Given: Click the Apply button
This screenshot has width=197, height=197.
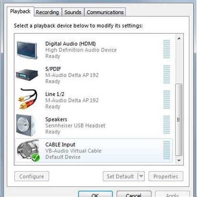Looking at the screenshot, I should pos(172,194).
